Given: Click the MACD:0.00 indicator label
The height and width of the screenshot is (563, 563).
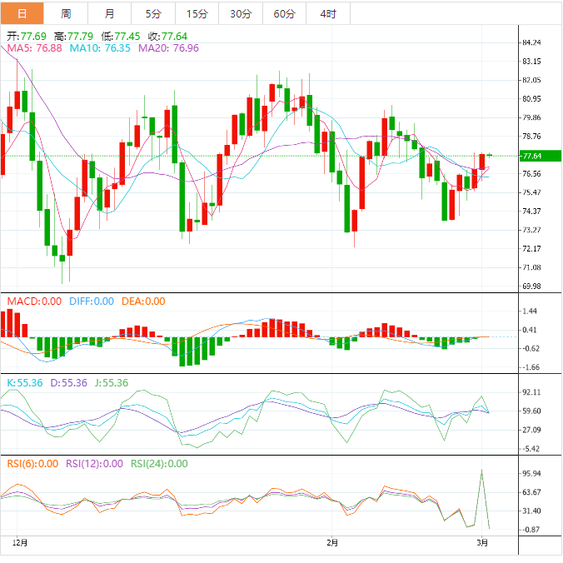Looking at the screenshot, I should (34, 301).
